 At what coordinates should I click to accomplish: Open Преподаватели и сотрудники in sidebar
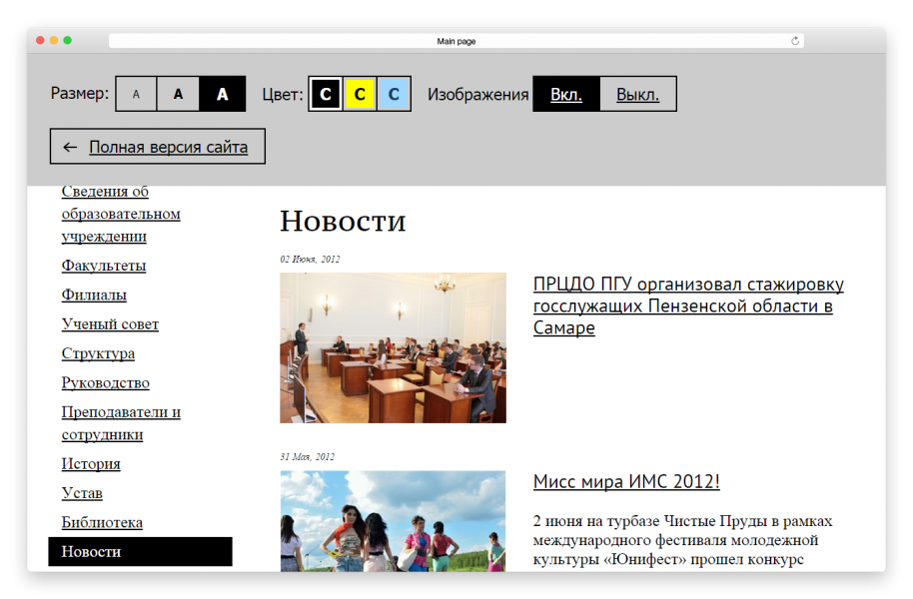pyautogui.click(x=121, y=423)
